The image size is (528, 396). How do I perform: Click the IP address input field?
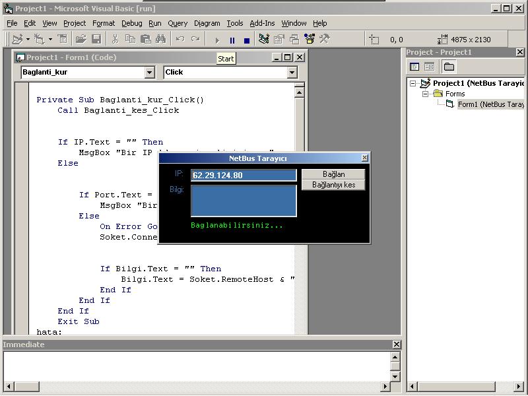(243, 176)
